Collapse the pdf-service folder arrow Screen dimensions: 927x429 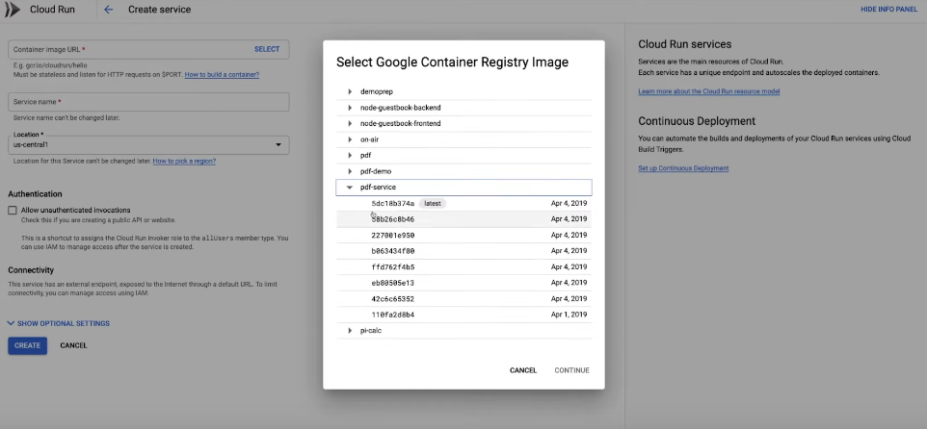click(x=350, y=187)
